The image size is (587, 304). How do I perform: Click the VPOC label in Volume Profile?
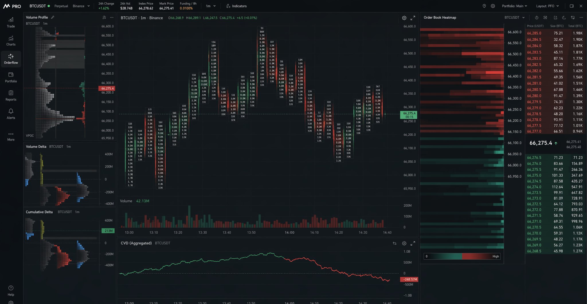pos(30,136)
